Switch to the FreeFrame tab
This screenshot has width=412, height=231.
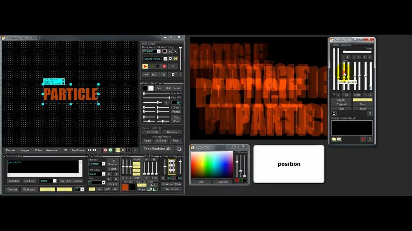[78, 150]
